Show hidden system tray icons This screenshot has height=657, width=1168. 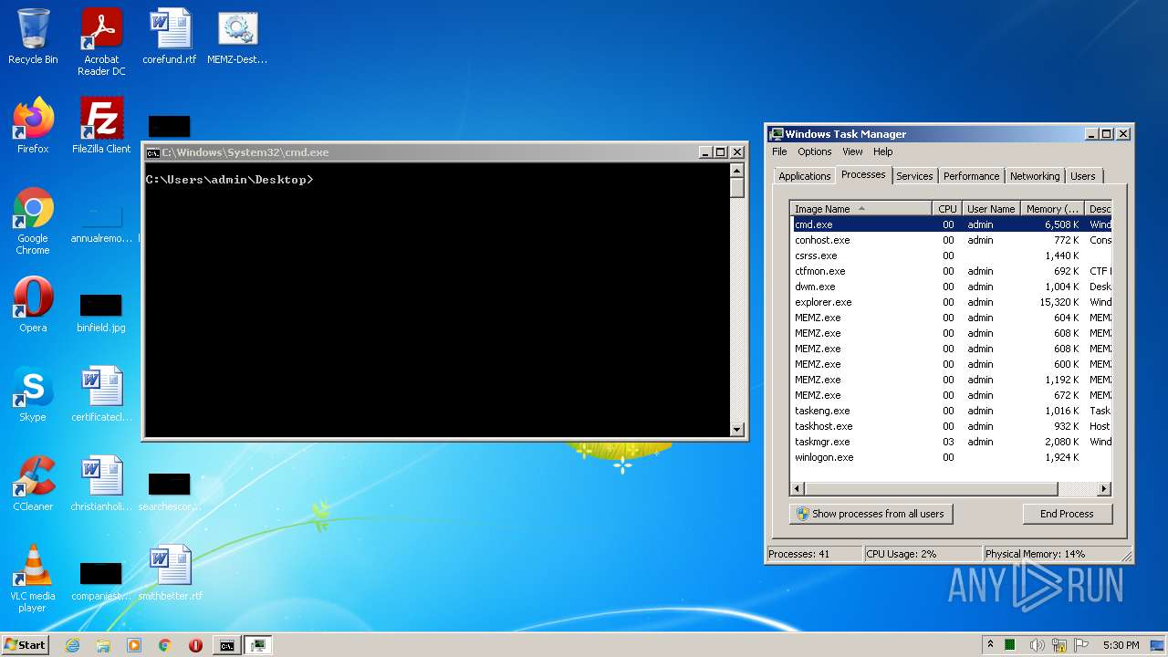click(990, 644)
